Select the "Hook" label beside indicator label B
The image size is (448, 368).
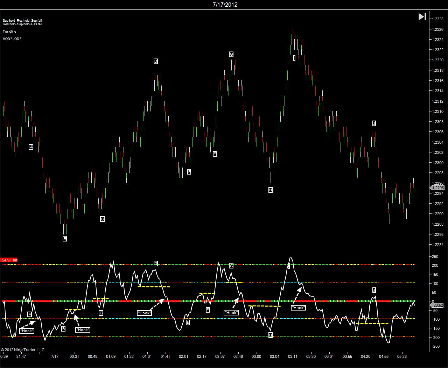(83, 330)
